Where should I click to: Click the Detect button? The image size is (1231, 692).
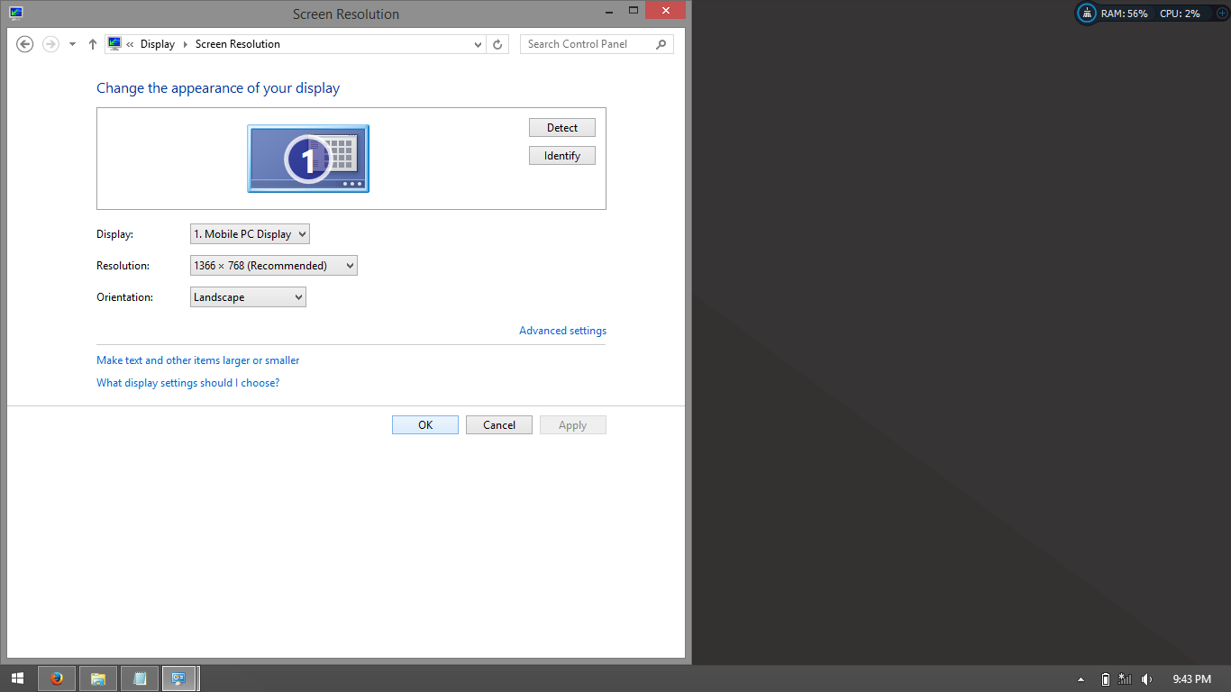coord(562,128)
